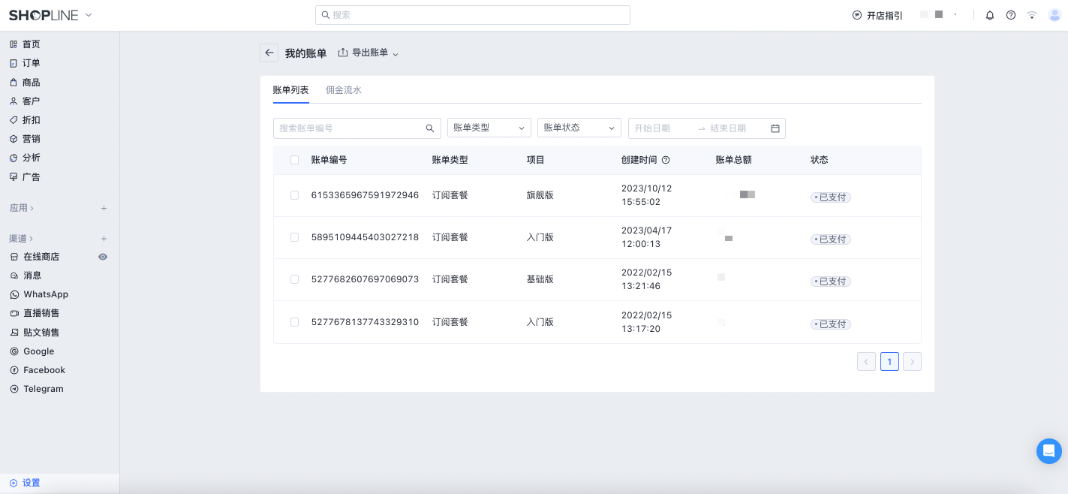Open 广告 ads section
The height and width of the screenshot is (494, 1068).
tap(31, 177)
